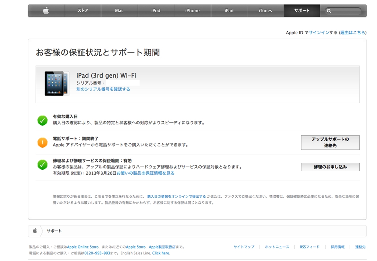Click the Apple logo in the navigation bar

[x=46, y=11]
